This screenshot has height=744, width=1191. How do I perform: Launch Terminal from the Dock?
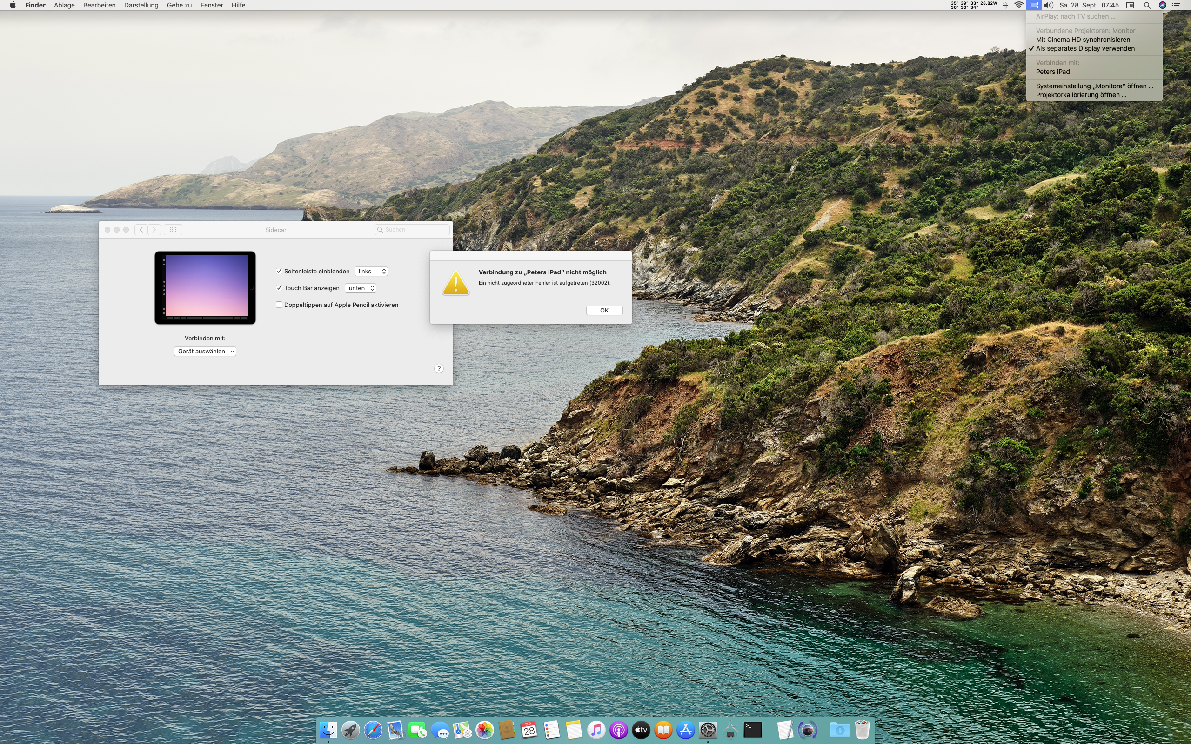pyautogui.click(x=752, y=730)
